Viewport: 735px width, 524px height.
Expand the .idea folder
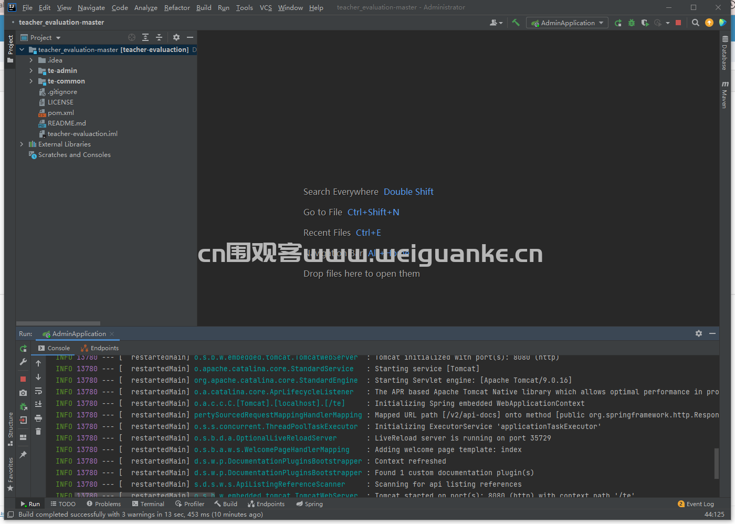tap(31, 60)
